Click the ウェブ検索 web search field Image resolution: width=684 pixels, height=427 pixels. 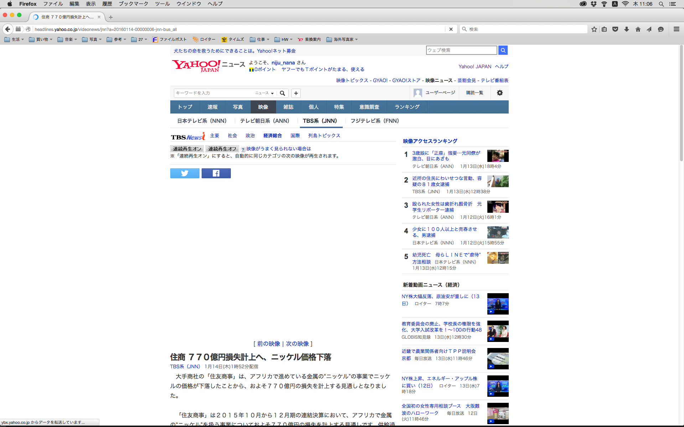pos(461,50)
